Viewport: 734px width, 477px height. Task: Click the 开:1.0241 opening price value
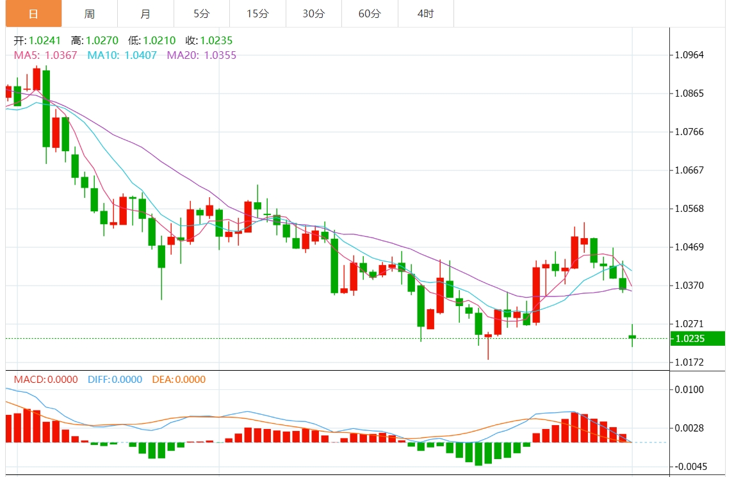[x=37, y=41]
